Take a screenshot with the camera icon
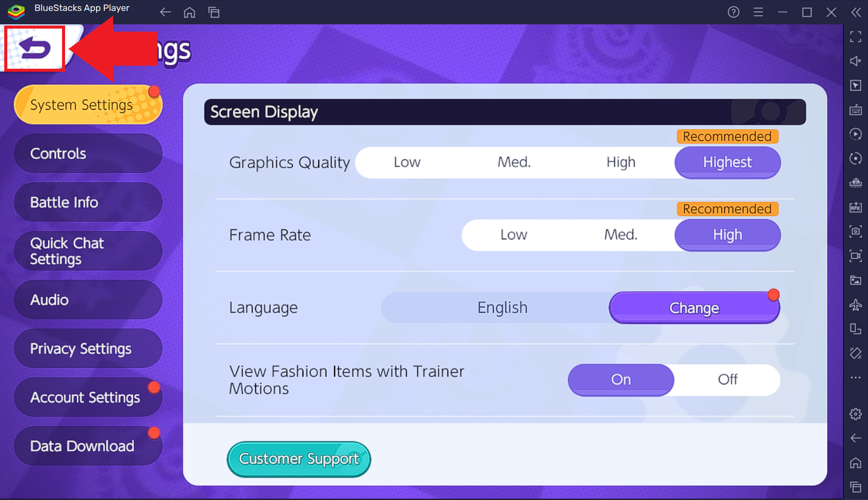 (x=856, y=231)
